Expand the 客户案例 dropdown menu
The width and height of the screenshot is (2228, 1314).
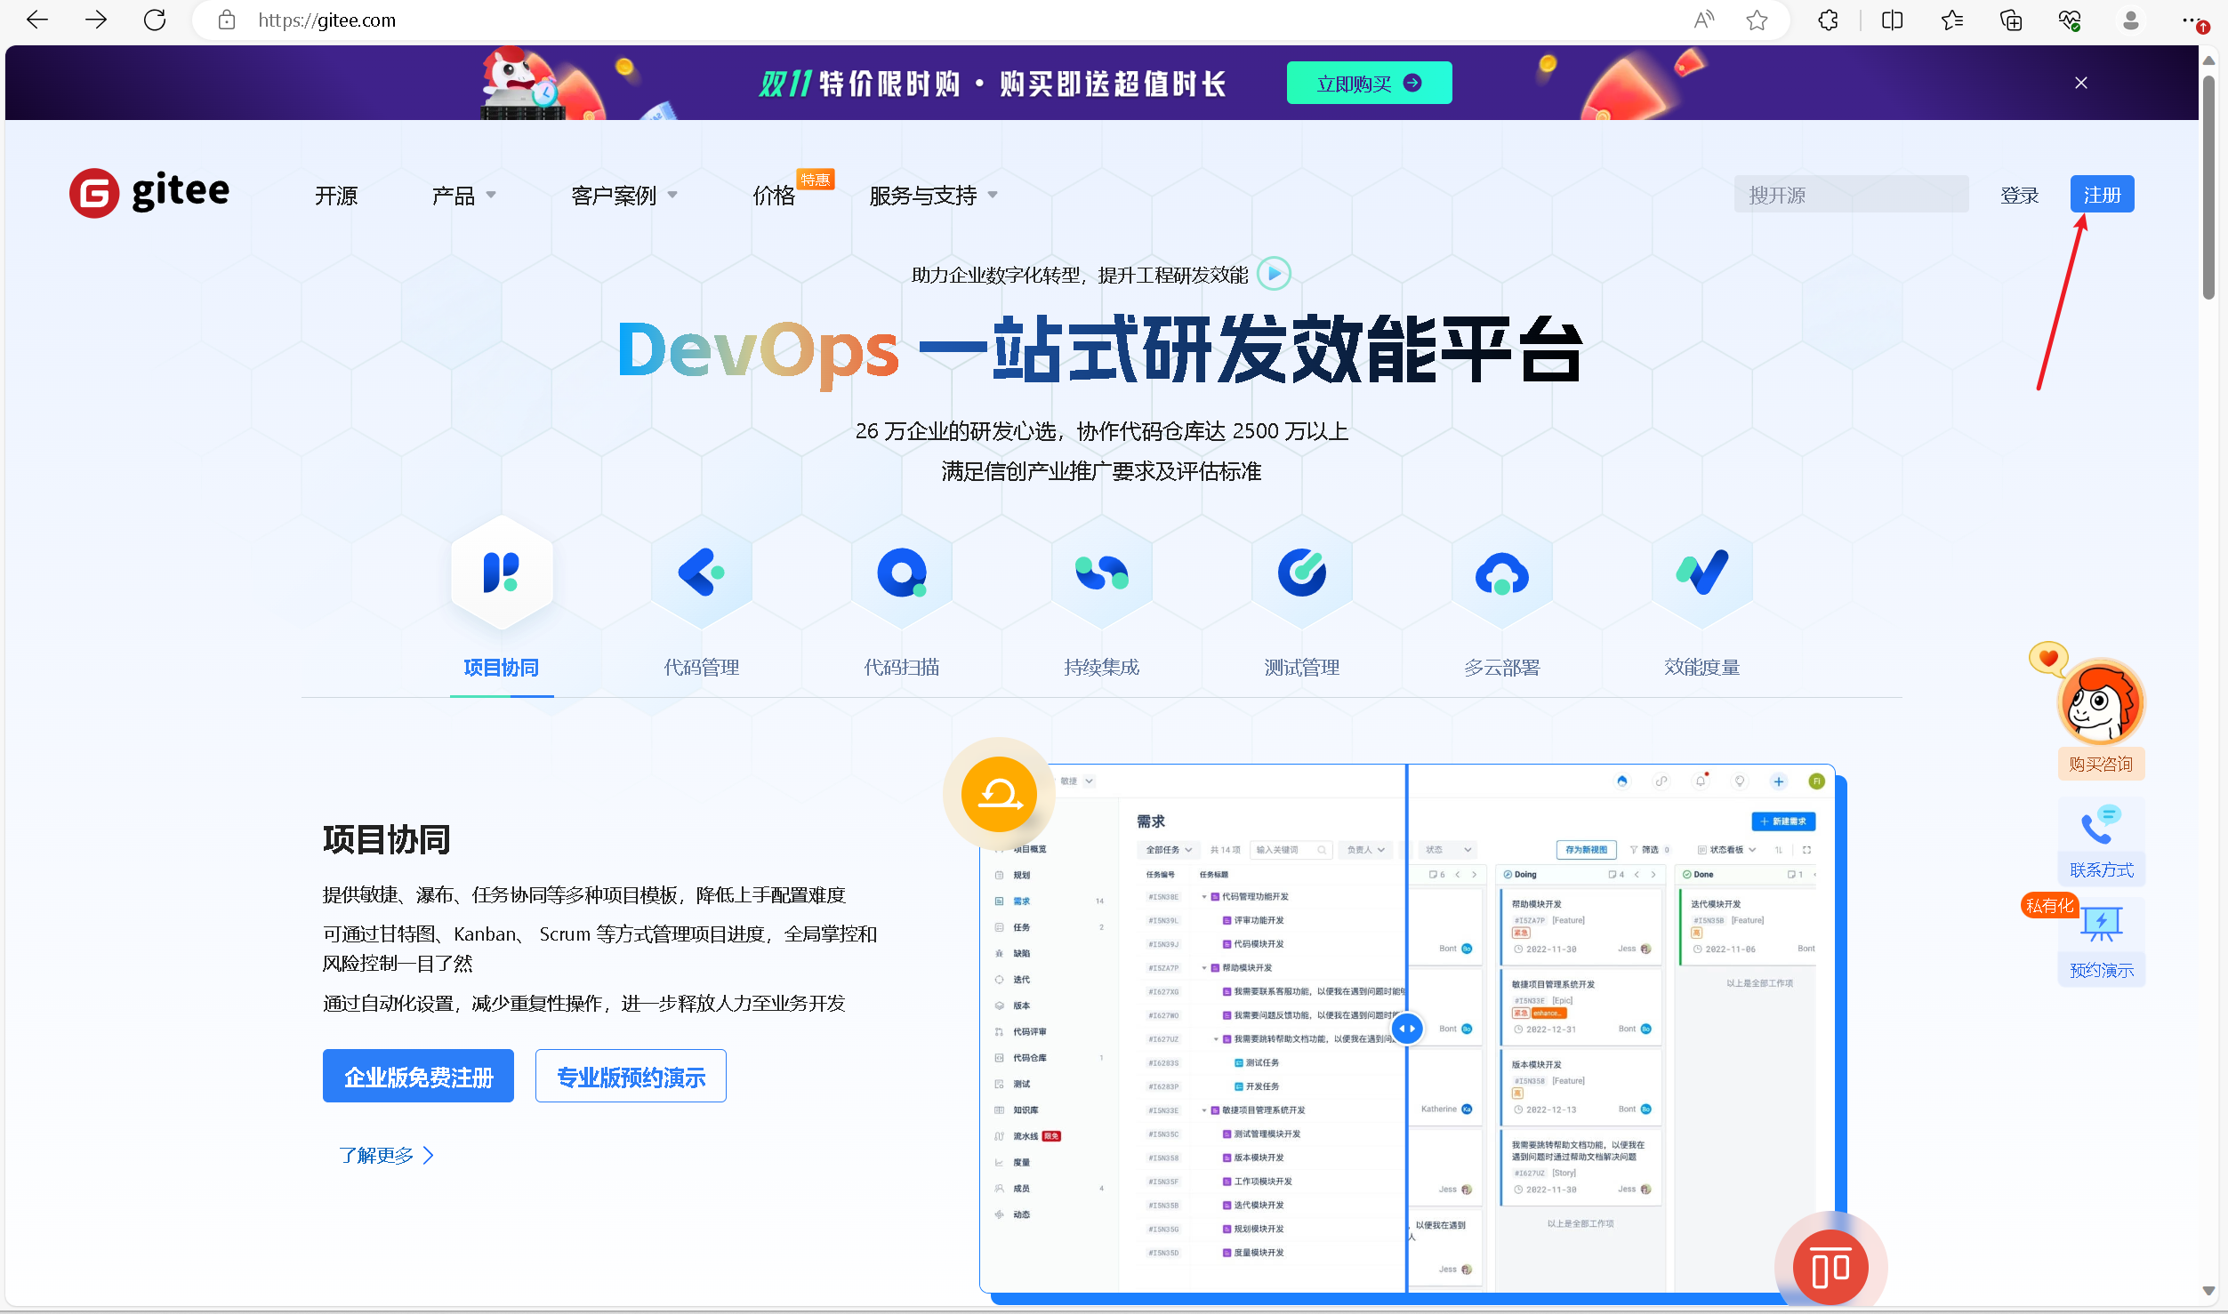point(623,196)
